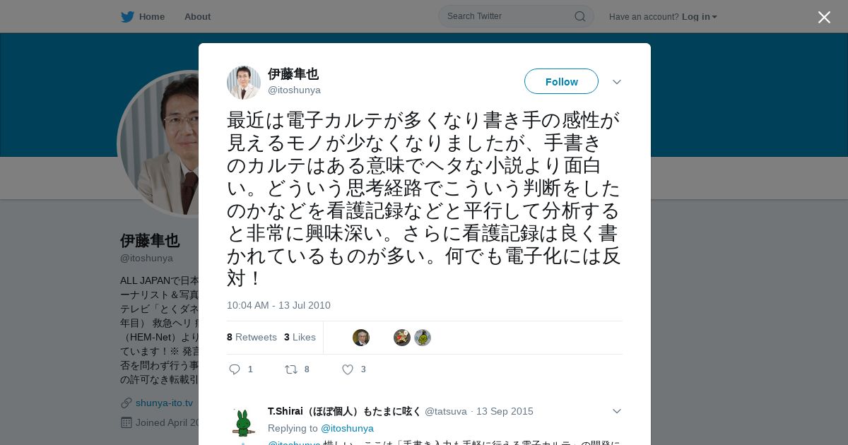Click the 伊藤隼也 avatar in the tweet header

tap(244, 83)
